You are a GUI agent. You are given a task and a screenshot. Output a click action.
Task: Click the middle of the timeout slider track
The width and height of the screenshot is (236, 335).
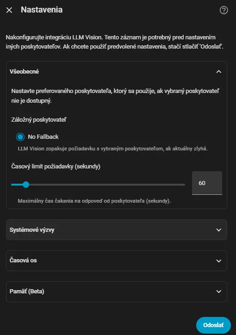[98, 185]
